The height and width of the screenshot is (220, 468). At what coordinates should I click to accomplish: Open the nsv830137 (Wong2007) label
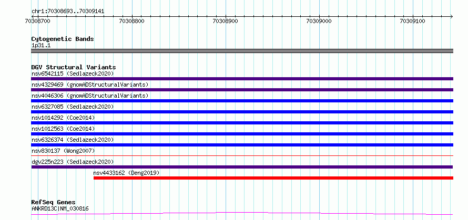pos(63,151)
